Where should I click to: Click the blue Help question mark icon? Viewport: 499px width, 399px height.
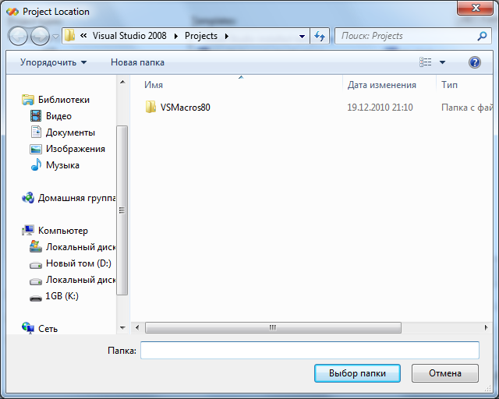pyautogui.click(x=475, y=62)
